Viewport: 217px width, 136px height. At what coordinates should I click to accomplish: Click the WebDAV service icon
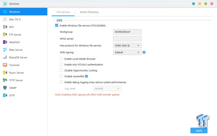[x=5, y=42]
